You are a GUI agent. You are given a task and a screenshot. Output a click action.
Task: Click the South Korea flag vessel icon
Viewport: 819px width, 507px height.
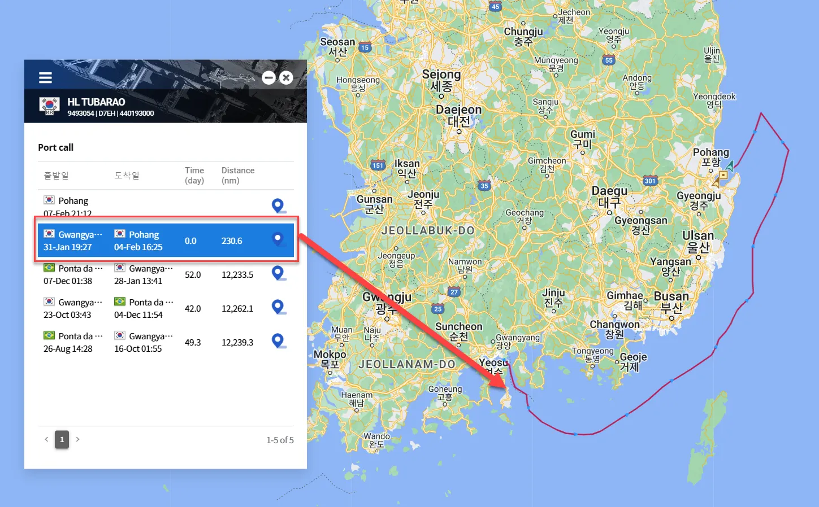click(49, 106)
